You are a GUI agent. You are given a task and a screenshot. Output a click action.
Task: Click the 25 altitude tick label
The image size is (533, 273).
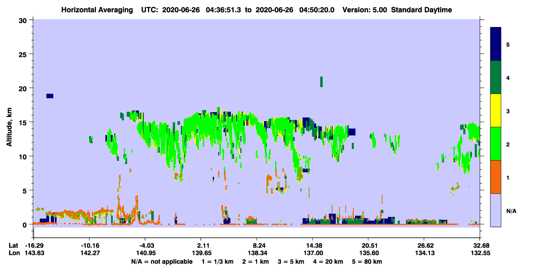(x=24, y=54)
